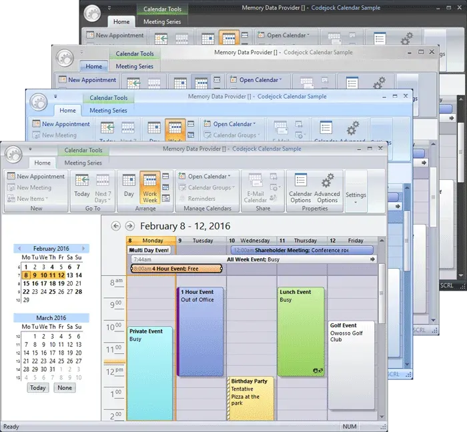The width and height of the screenshot is (467, 432).
Task: Click Calendar Options icon in the blue window
Action: 326,127
